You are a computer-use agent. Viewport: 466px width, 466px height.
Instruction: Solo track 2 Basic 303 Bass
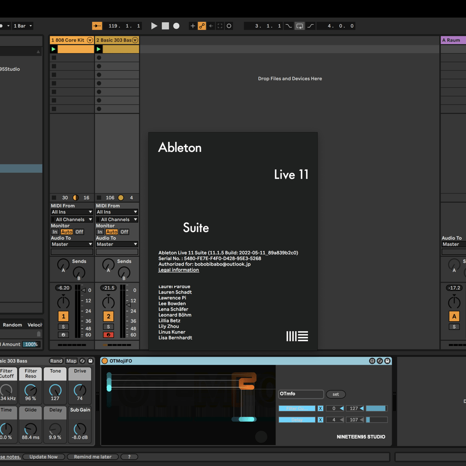(x=108, y=327)
